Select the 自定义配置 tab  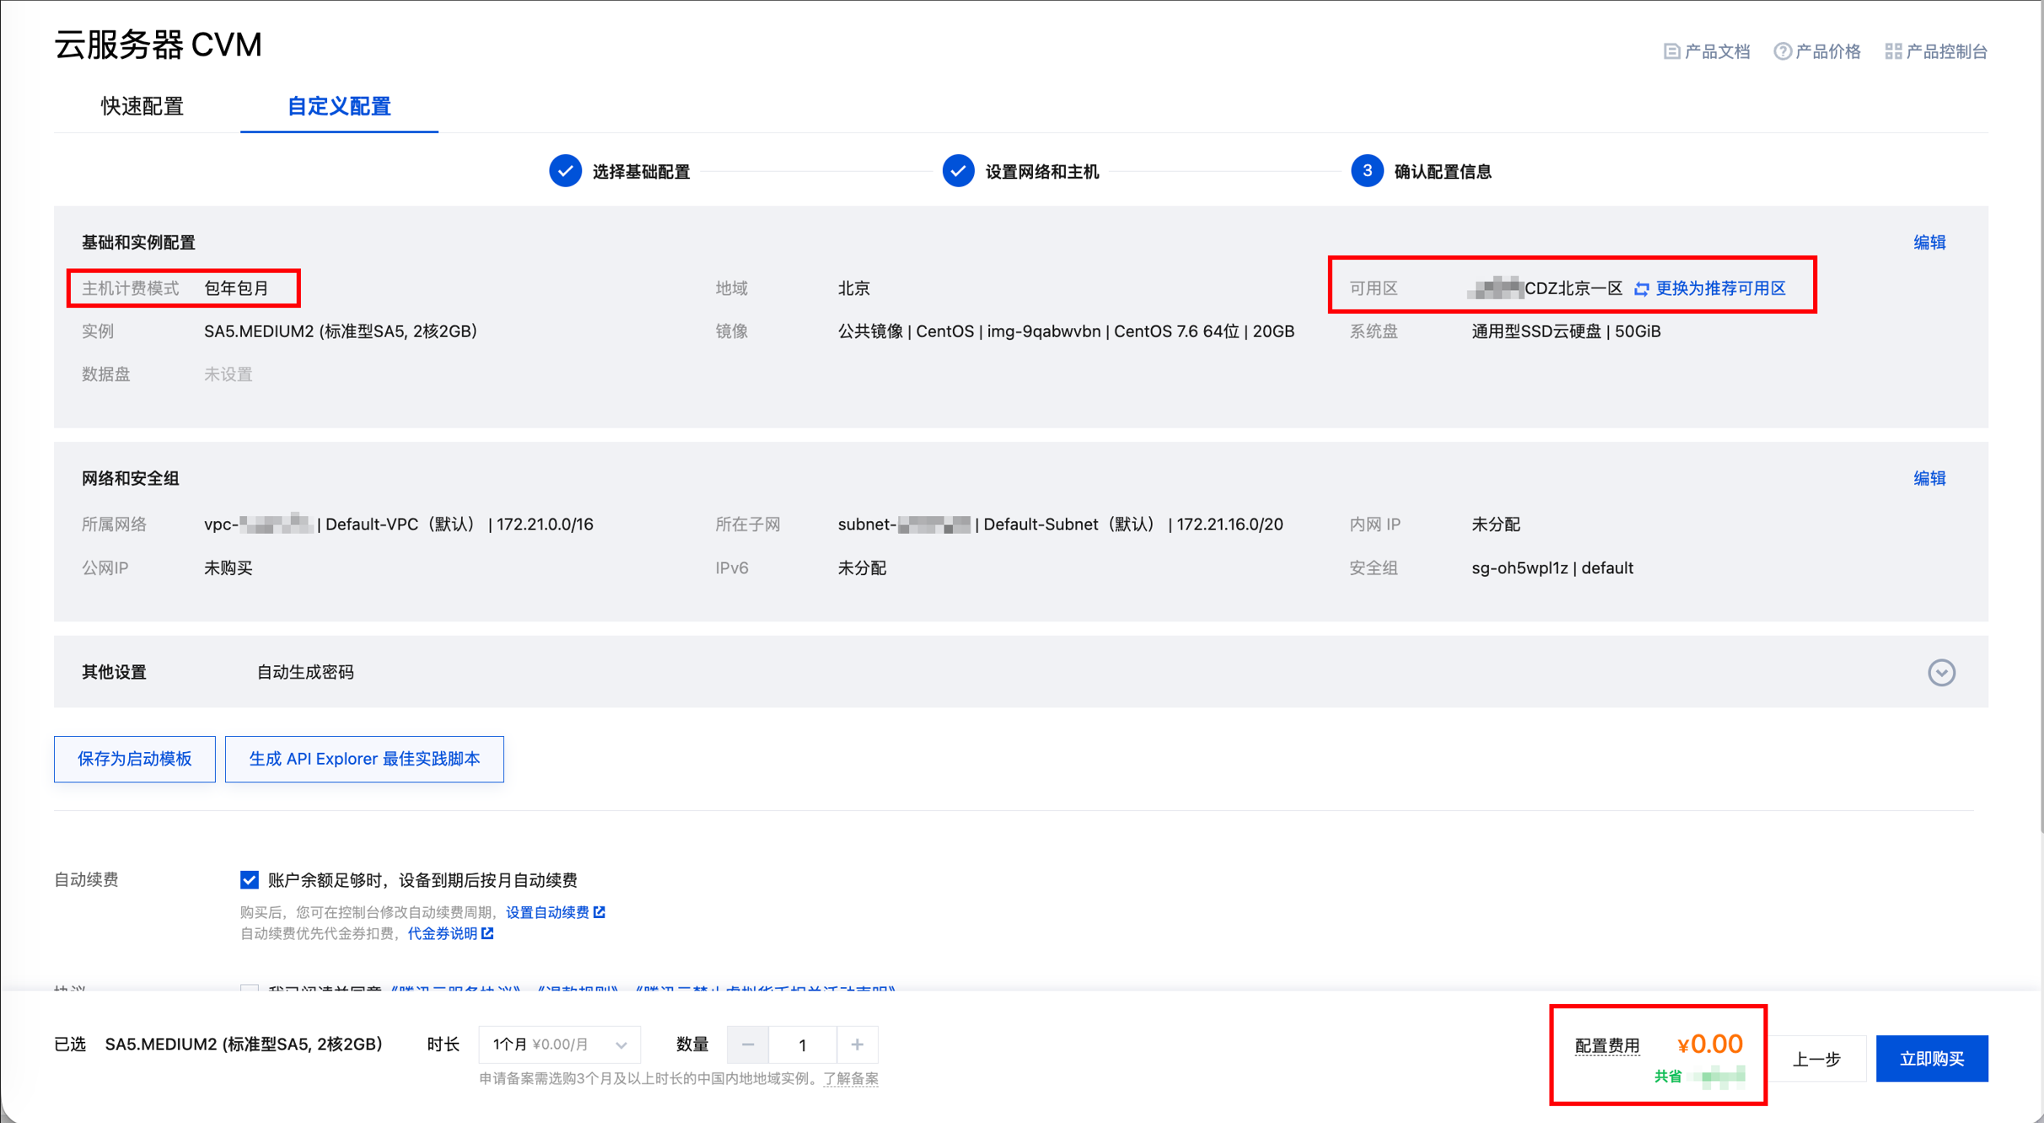pyautogui.click(x=339, y=106)
